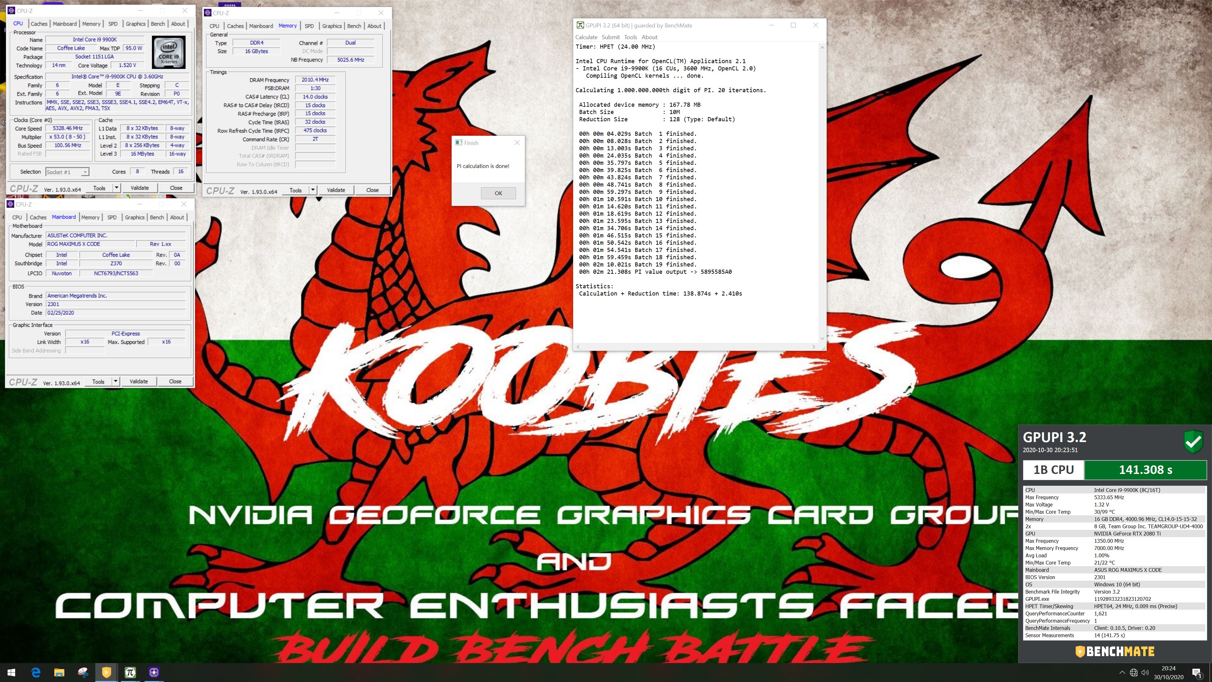1212x682 pixels.
Task: Open Mainboard tab in CPU window
Action: [64, 24]
